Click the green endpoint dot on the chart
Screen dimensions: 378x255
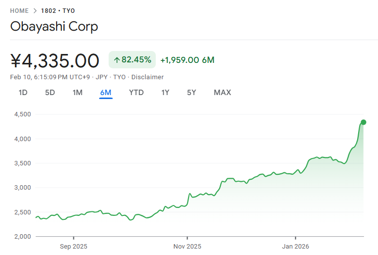[363, 122]
